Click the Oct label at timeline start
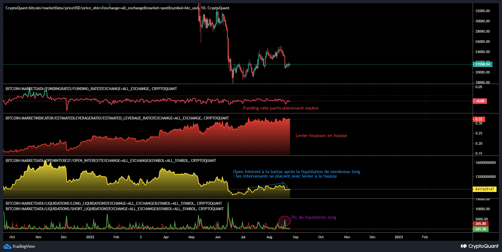The height and width of the screenshot is (252, 502). click(12, 237)
